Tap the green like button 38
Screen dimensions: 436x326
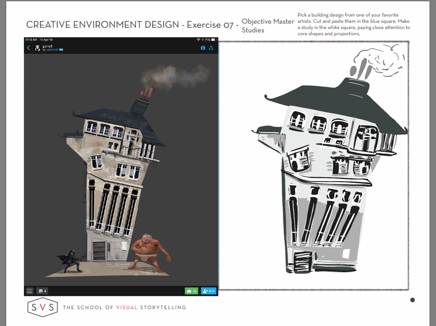191,291
